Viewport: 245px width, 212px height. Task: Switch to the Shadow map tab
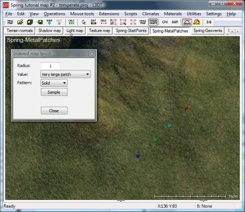click(50, 30)
